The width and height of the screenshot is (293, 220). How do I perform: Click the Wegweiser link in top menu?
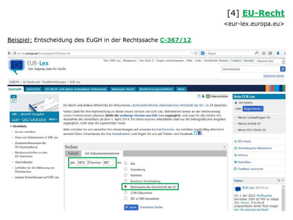[x=130, y=61]
